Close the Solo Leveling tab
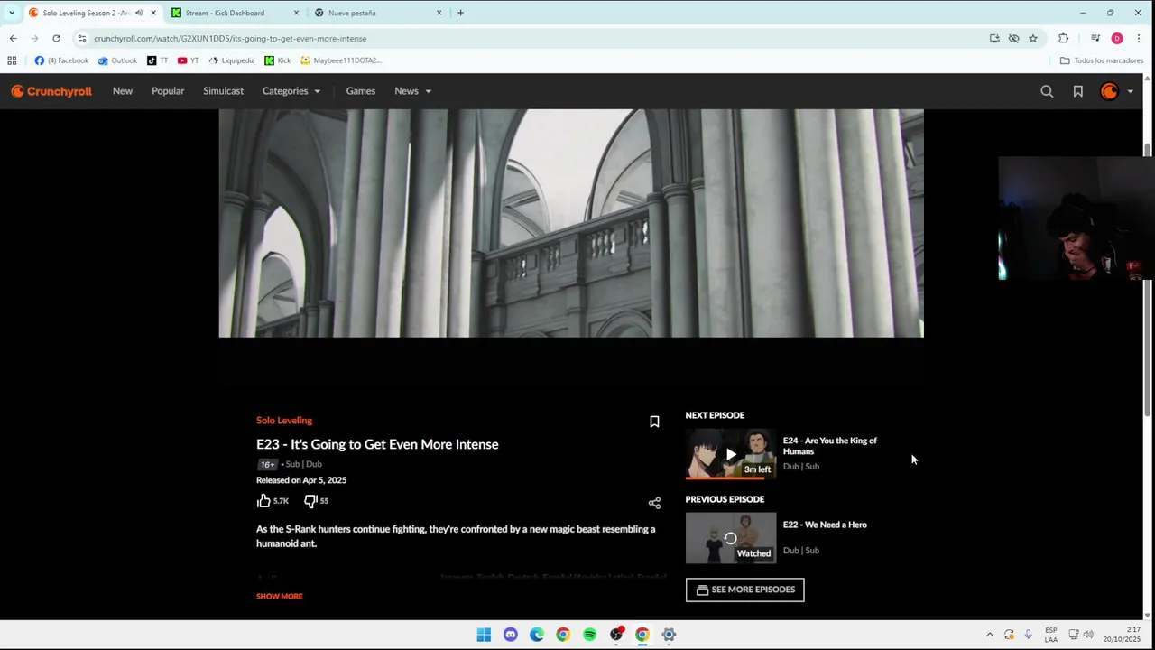 (x=153, y=13)
